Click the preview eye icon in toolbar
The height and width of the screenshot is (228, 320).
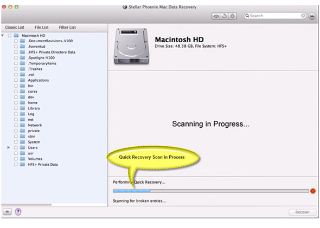point(216,16)
